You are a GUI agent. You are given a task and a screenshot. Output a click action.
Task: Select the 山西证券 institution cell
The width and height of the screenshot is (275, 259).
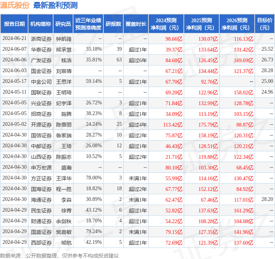[x=41, y=157]
